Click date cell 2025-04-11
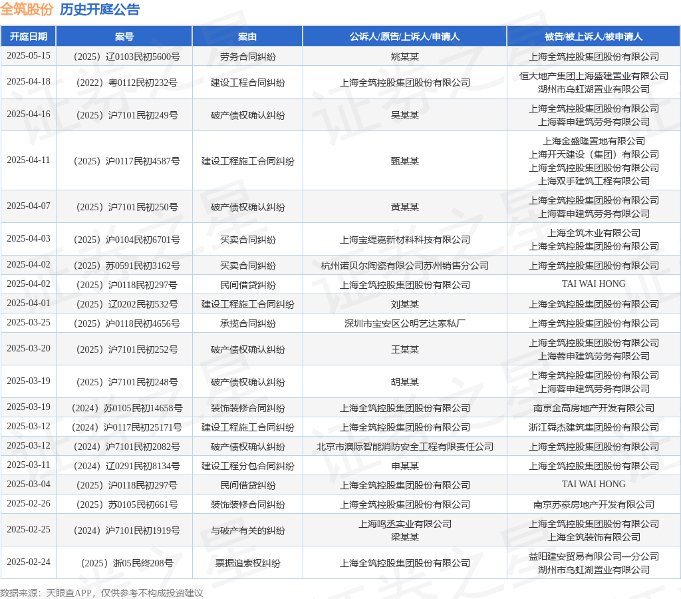 pyautogui.click(x=28, y=160)
